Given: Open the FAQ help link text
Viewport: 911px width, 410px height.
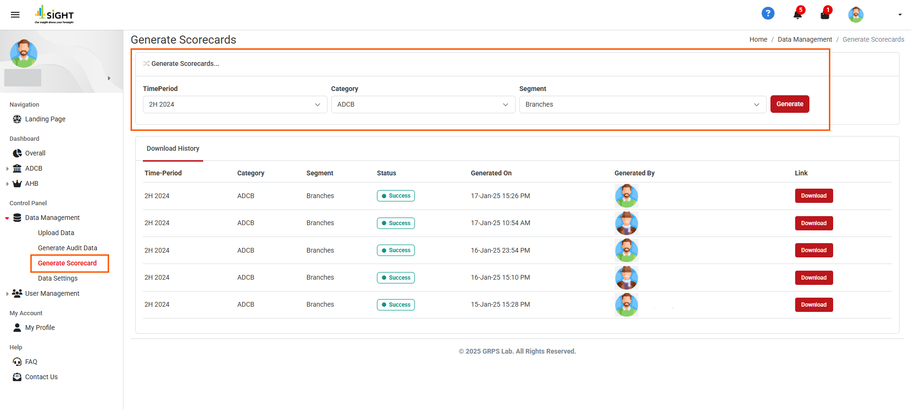Looking at the screenshot, I should tap(31, 362).
